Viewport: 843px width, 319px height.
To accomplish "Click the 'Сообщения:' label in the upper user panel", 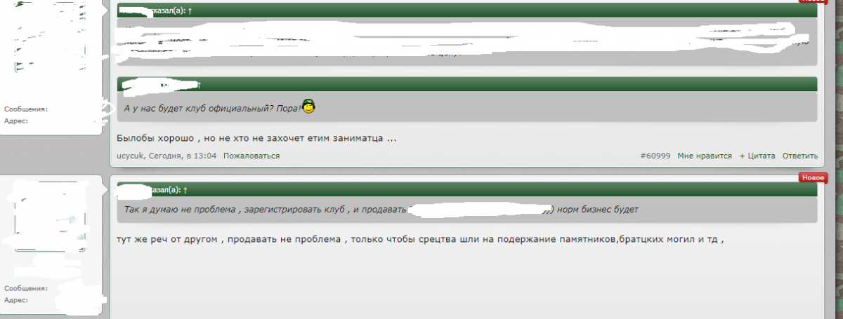I will pyautogui.click(x=26, y=109).
